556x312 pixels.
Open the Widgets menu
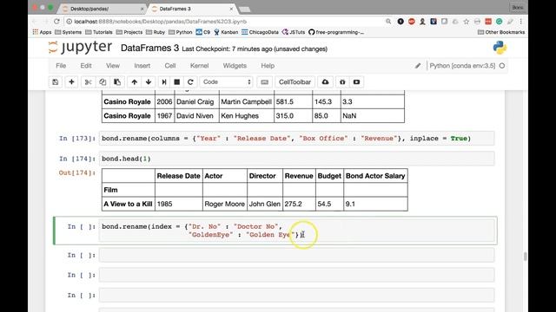(x=235, y=66)
